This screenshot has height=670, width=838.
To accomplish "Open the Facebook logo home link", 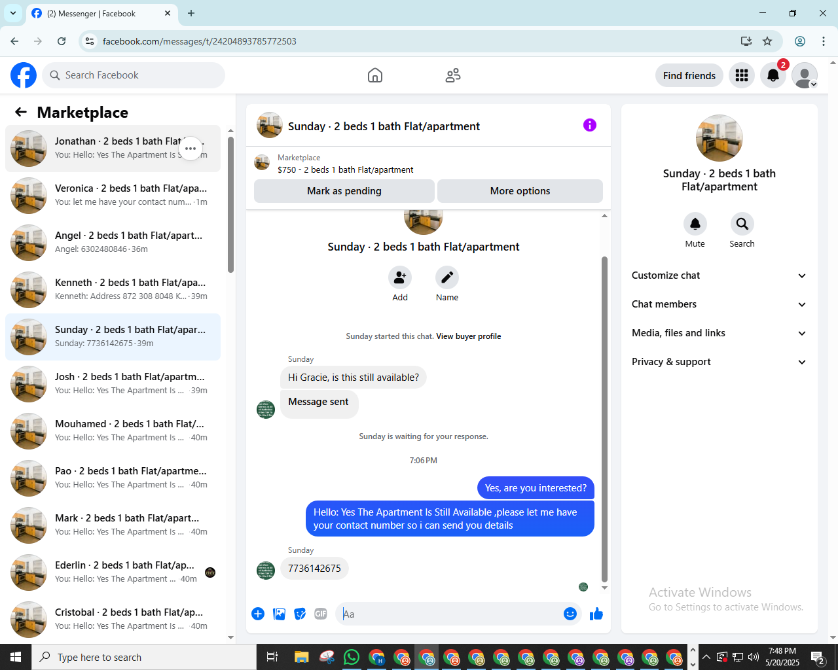I will pos(24,75).
